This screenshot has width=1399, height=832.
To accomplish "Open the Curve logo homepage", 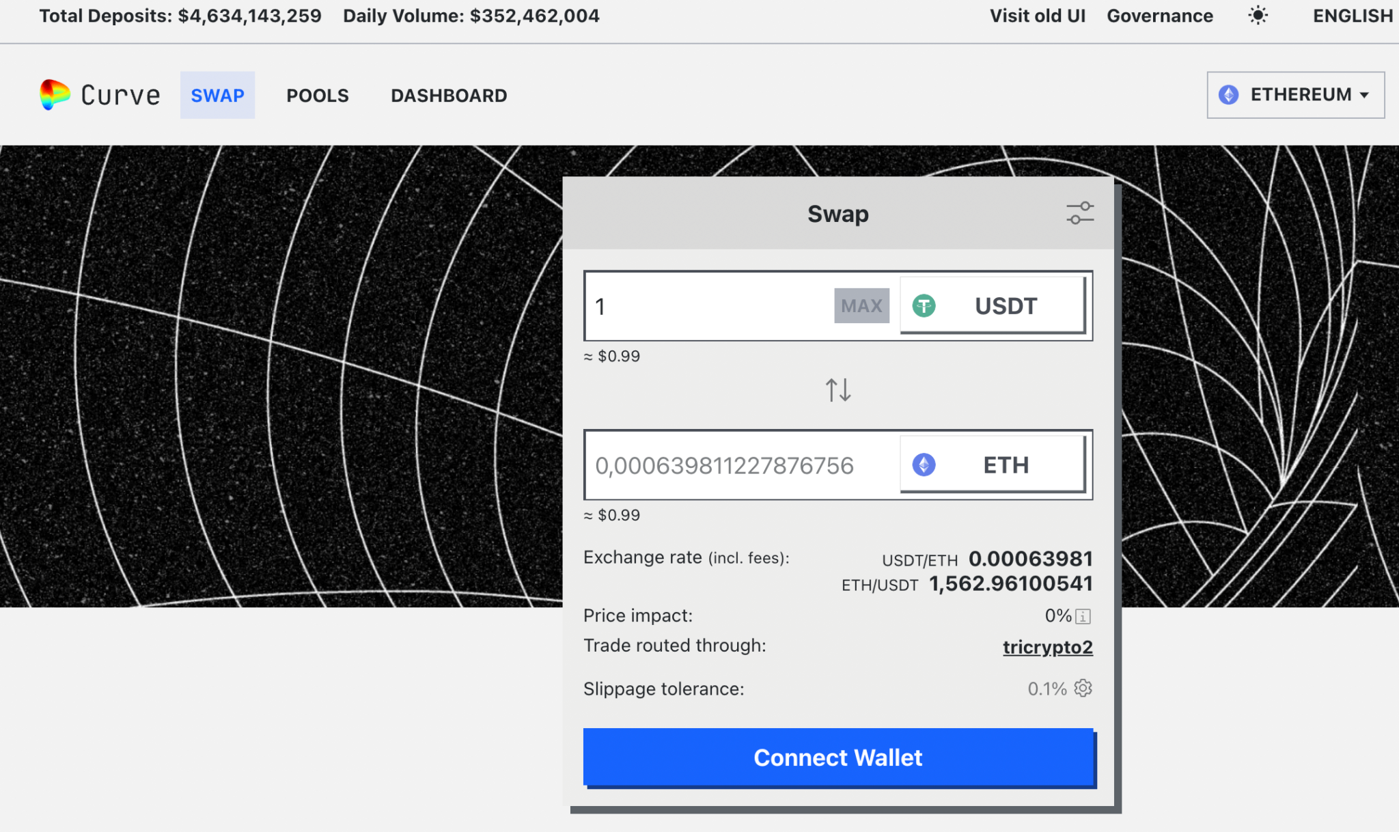I will [x=98, y=95].
